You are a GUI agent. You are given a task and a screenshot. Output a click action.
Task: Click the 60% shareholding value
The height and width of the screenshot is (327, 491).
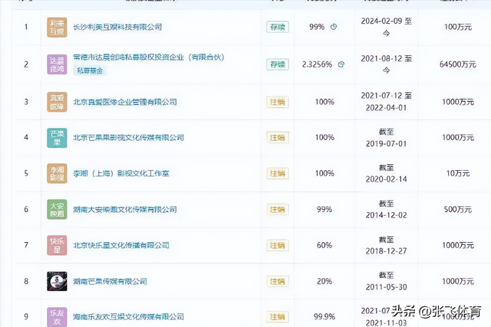click(x=325, y=245)
